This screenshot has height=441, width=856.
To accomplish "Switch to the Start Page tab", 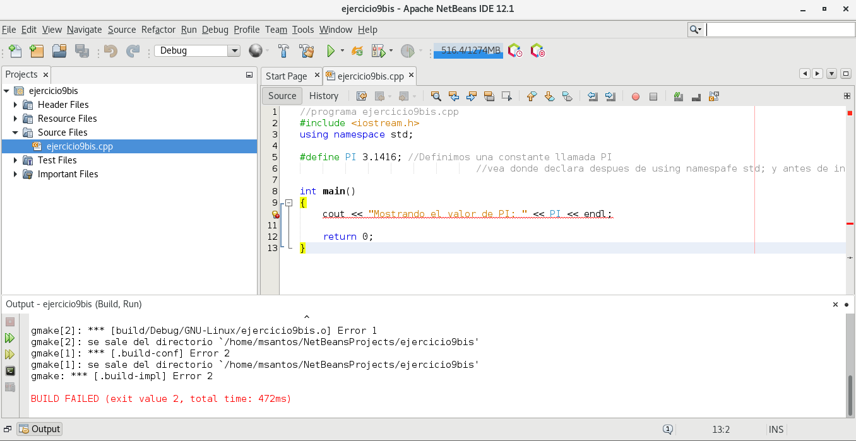I will point(286,76).
